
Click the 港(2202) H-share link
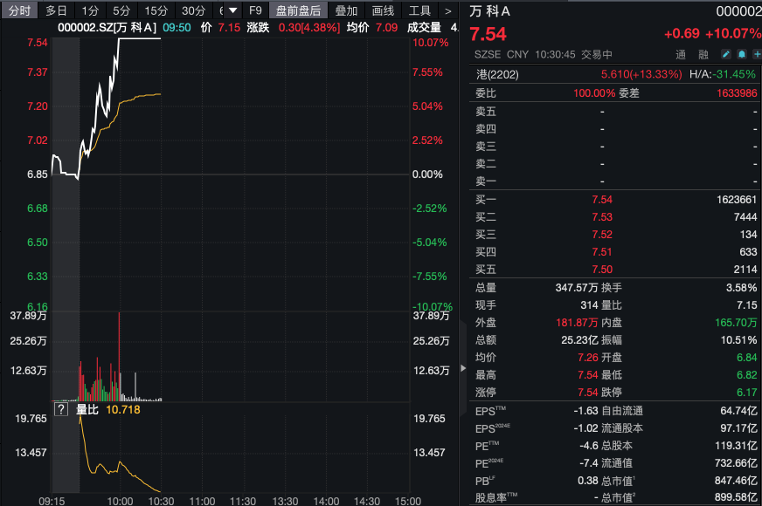point(497,74)
